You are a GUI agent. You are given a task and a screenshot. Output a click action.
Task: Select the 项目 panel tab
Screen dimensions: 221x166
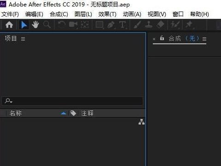click(11, 38)
